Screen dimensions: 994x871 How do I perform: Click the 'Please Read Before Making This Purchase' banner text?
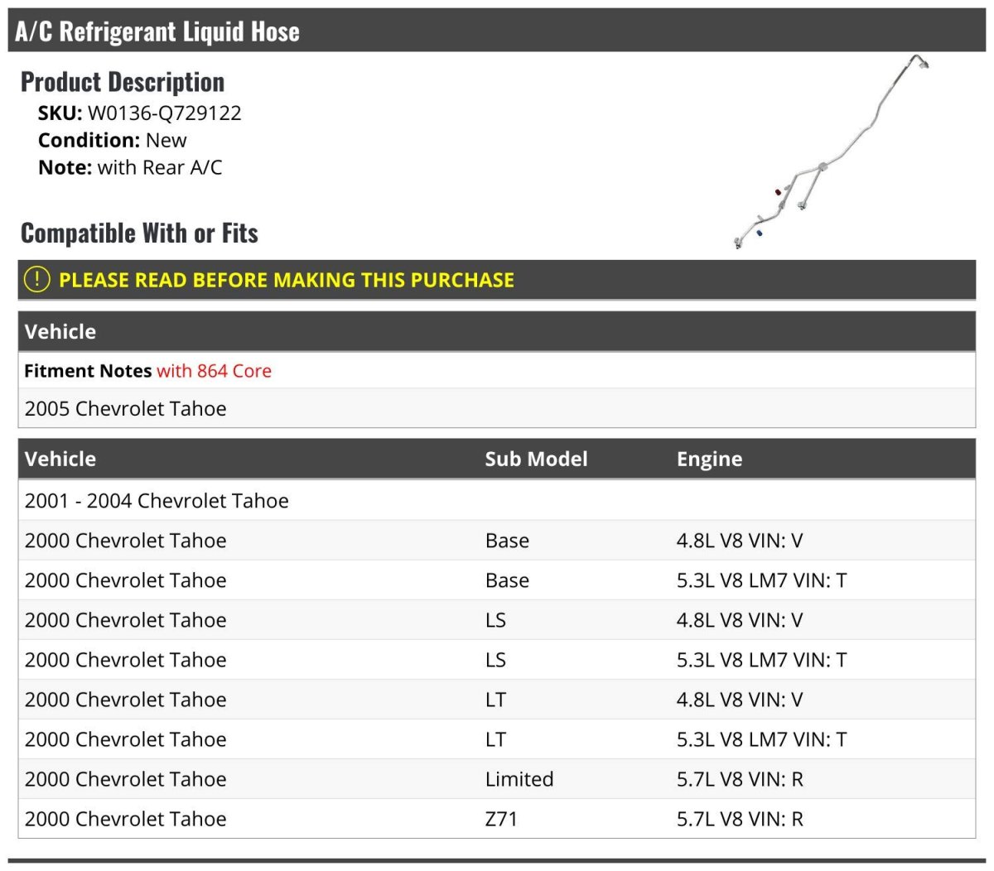coord(286,280)
